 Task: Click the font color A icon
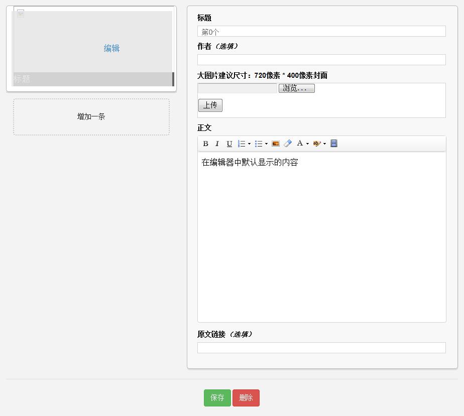coord(300,144)
